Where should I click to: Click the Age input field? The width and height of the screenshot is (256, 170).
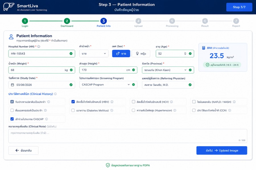coord(175,54)
